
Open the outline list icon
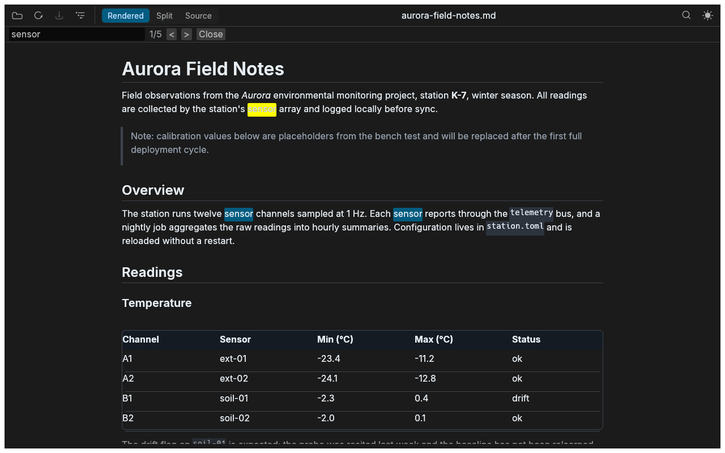[x=80, y=15]
